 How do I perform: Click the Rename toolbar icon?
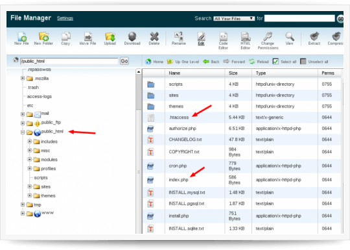coord(179,36)
